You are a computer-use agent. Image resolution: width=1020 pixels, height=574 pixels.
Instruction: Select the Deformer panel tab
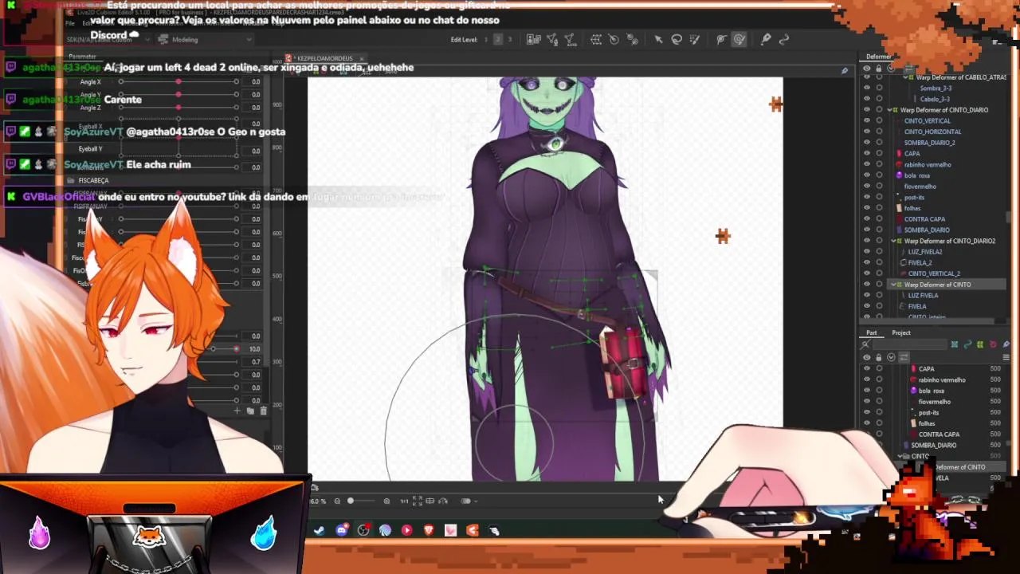pos(879,57)
